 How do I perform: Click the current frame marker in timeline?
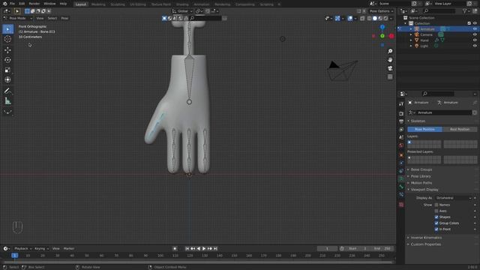point(14,255)
